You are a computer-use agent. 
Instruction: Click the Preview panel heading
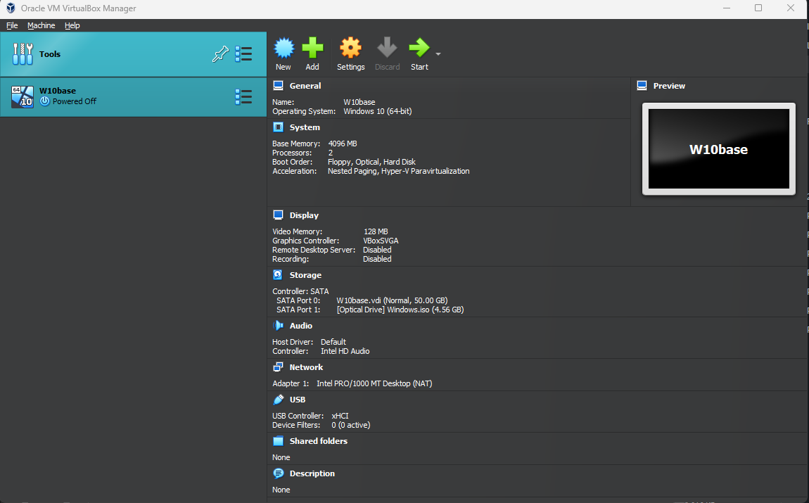pyautogui.click(x=669, y=86)
